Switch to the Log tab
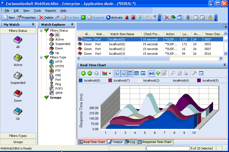 point(130,142)
